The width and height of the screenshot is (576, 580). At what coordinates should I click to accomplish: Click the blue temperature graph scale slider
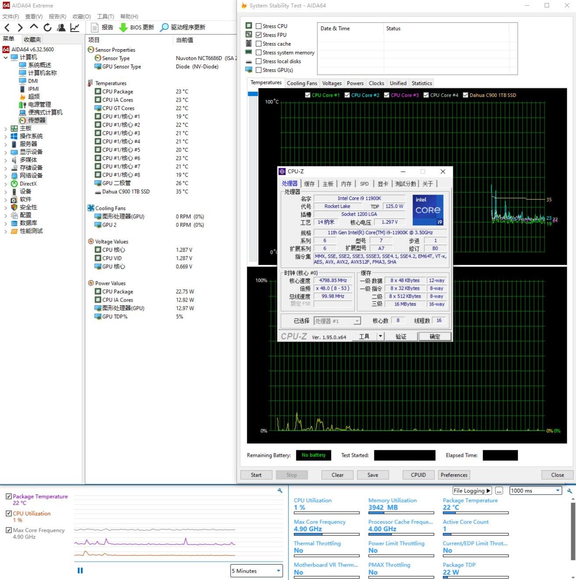pyautogui.click(x=252, y=94)
